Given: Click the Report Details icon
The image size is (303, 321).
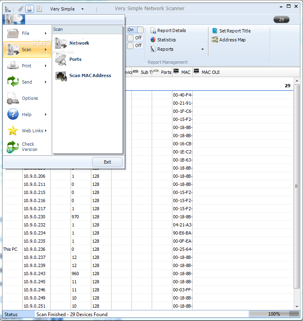Looking at the screenshot, I should pyautogui.click(x=153, y=30).
